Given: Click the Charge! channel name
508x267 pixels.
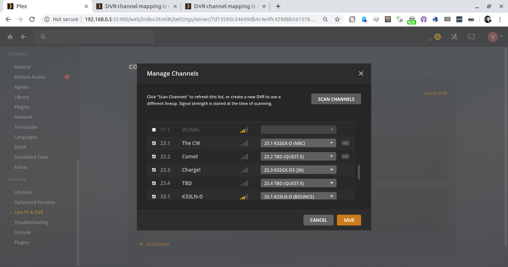Looking at the screenshot, I should pos(191,170).
